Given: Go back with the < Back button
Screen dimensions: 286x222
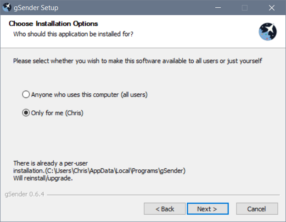Looking at the screenshot, I should click(165, 209).
